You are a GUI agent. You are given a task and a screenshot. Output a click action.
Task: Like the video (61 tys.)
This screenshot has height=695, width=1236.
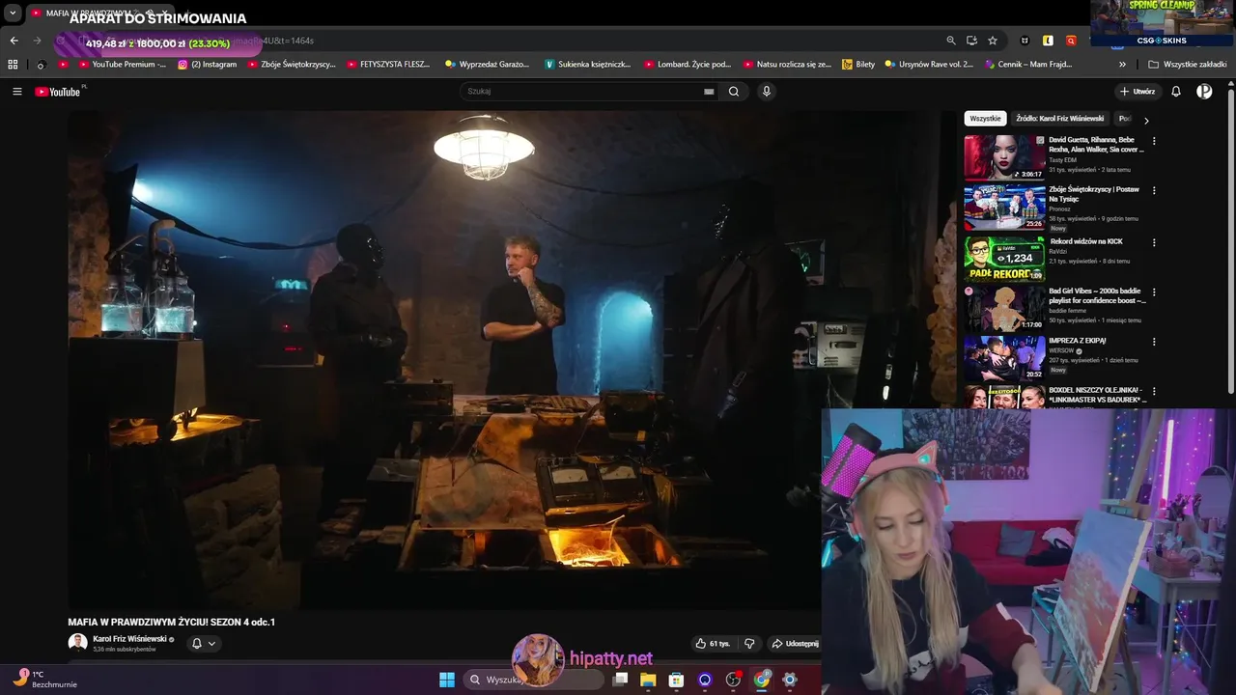pyautogui.click(x=713, y=644)
